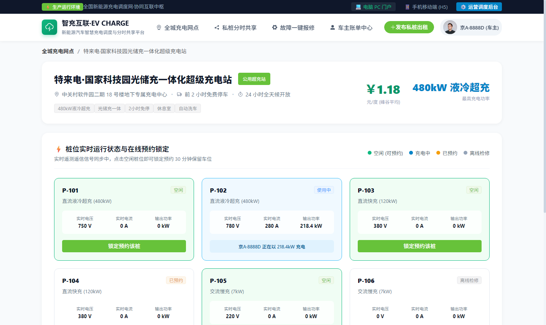Click the clock icon before 24 小时全天候开放

[x=240, y=94]
